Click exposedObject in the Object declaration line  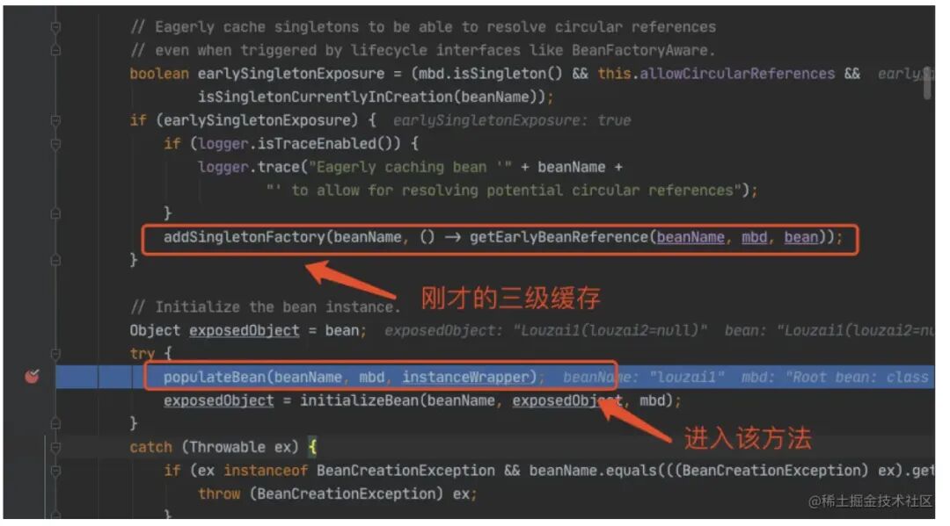(x=245, y=331)
